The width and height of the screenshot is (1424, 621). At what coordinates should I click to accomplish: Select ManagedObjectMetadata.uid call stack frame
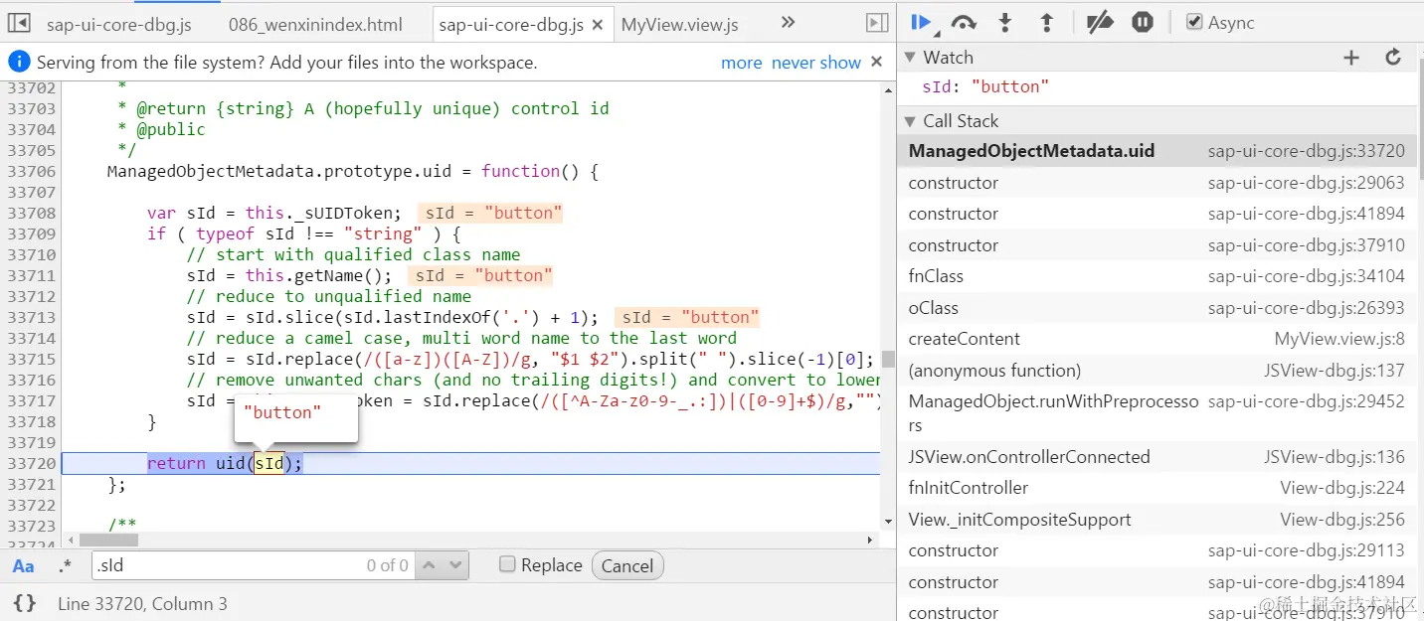pos(1157,151)
